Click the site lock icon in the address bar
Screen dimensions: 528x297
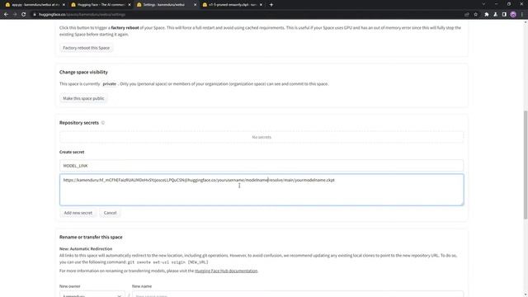pyautogui.click(x=35, y=15)
